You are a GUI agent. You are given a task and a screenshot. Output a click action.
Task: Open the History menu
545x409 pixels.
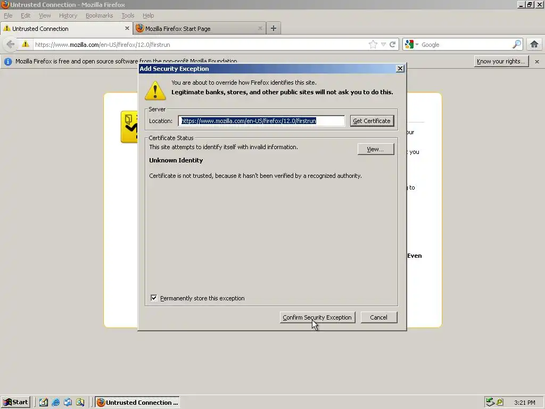coord(68,15)
